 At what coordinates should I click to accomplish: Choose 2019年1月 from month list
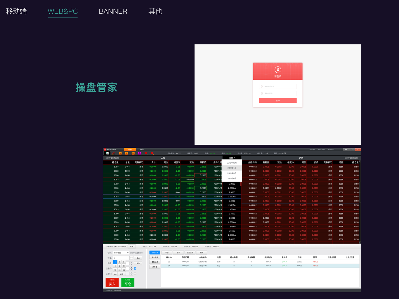click(232, 168)
